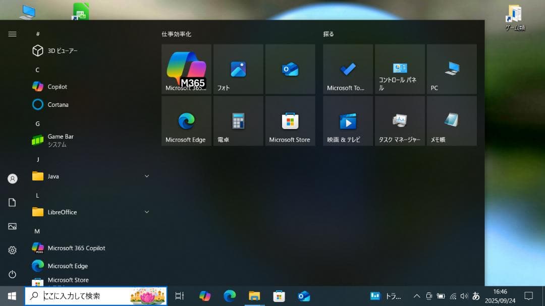This screenshot has width=545, height=306.
Task: Launch Cortana from the app list
Action: tap(91, 104)
